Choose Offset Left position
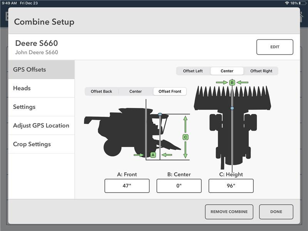 click(x=193, y=71)
